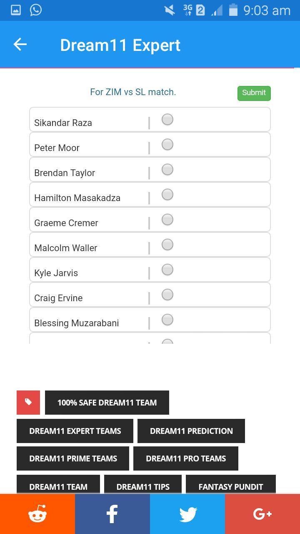Screen dimensions: 300x534
Task: Share via the Google Plus icon
Action: tap(262, 514)
